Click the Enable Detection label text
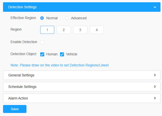The image size is (162, 116). click(24, 42)
